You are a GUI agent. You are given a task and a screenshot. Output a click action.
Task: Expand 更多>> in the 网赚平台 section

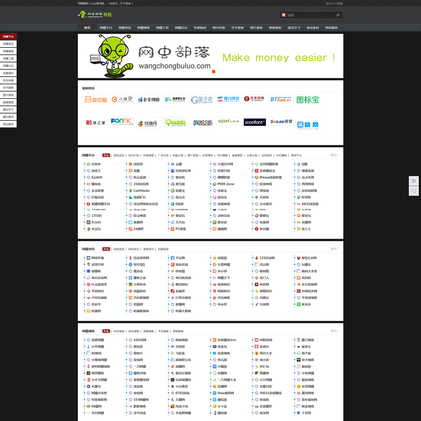tap(335, 155)
